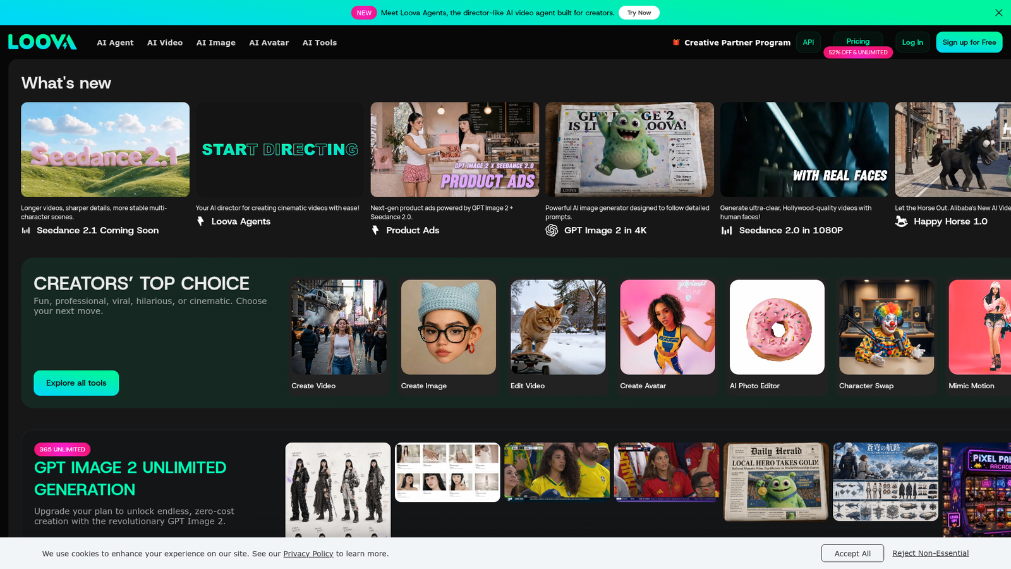The image size is (1011, 569).
Task: Select the Edit Video card
Action: (x=558, y=336)
